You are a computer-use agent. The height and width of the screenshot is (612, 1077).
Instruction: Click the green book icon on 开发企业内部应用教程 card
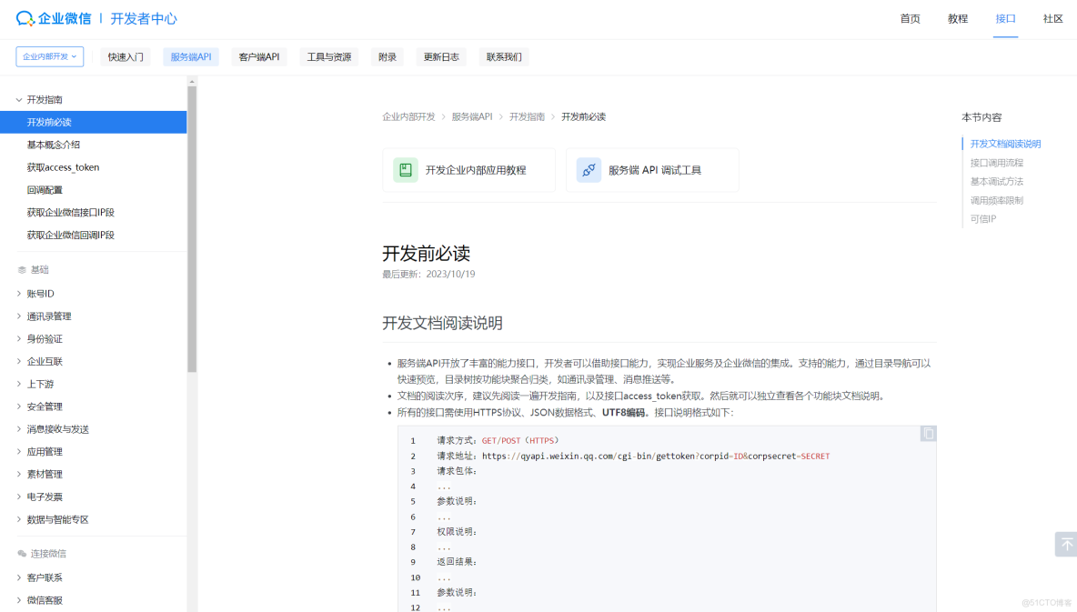click(x=405, y=170)
